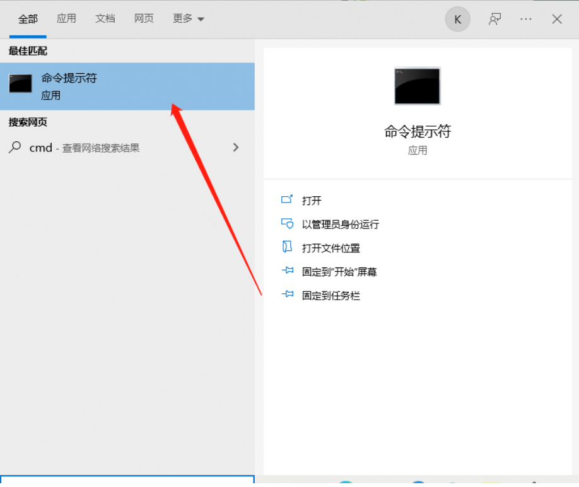Select the 全部 tab

click(x=28, y=19)
